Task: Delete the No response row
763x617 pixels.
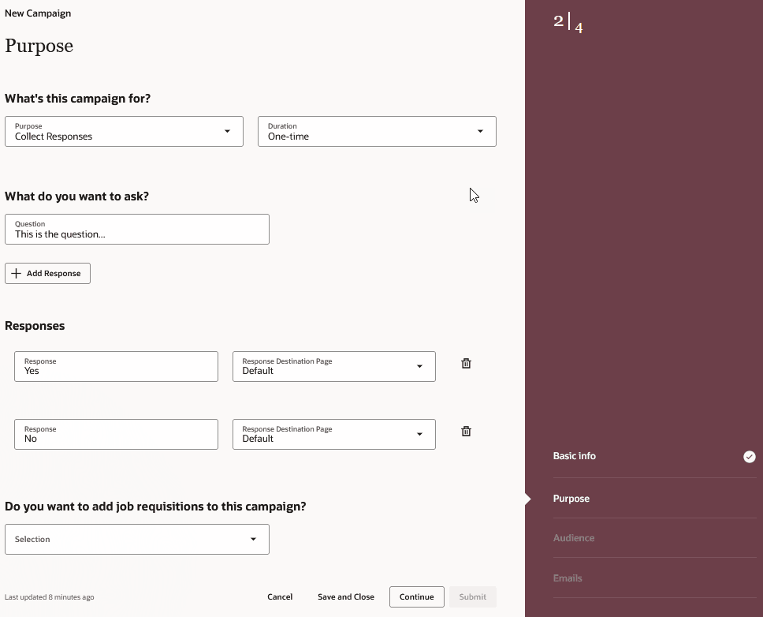Action: [x=466, y=431]
